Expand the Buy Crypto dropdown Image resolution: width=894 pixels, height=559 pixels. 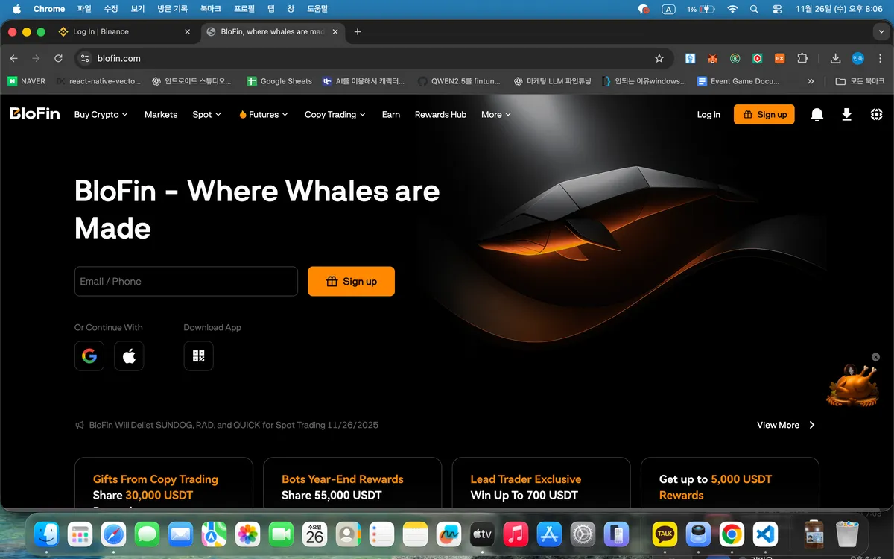tap(101, 115)
